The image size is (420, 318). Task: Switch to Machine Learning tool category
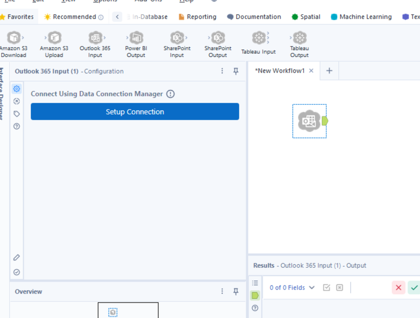[361, 17]
